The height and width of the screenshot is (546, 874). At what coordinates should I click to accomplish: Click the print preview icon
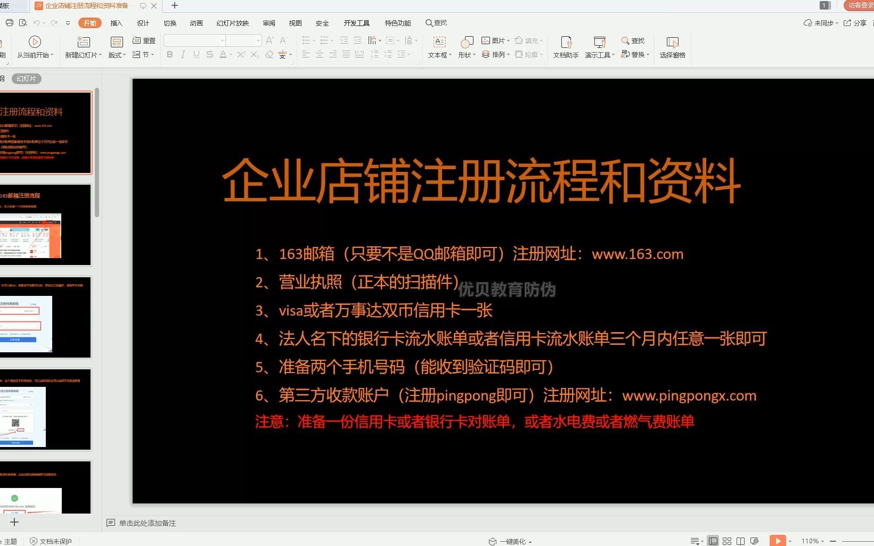pos(23,23)
